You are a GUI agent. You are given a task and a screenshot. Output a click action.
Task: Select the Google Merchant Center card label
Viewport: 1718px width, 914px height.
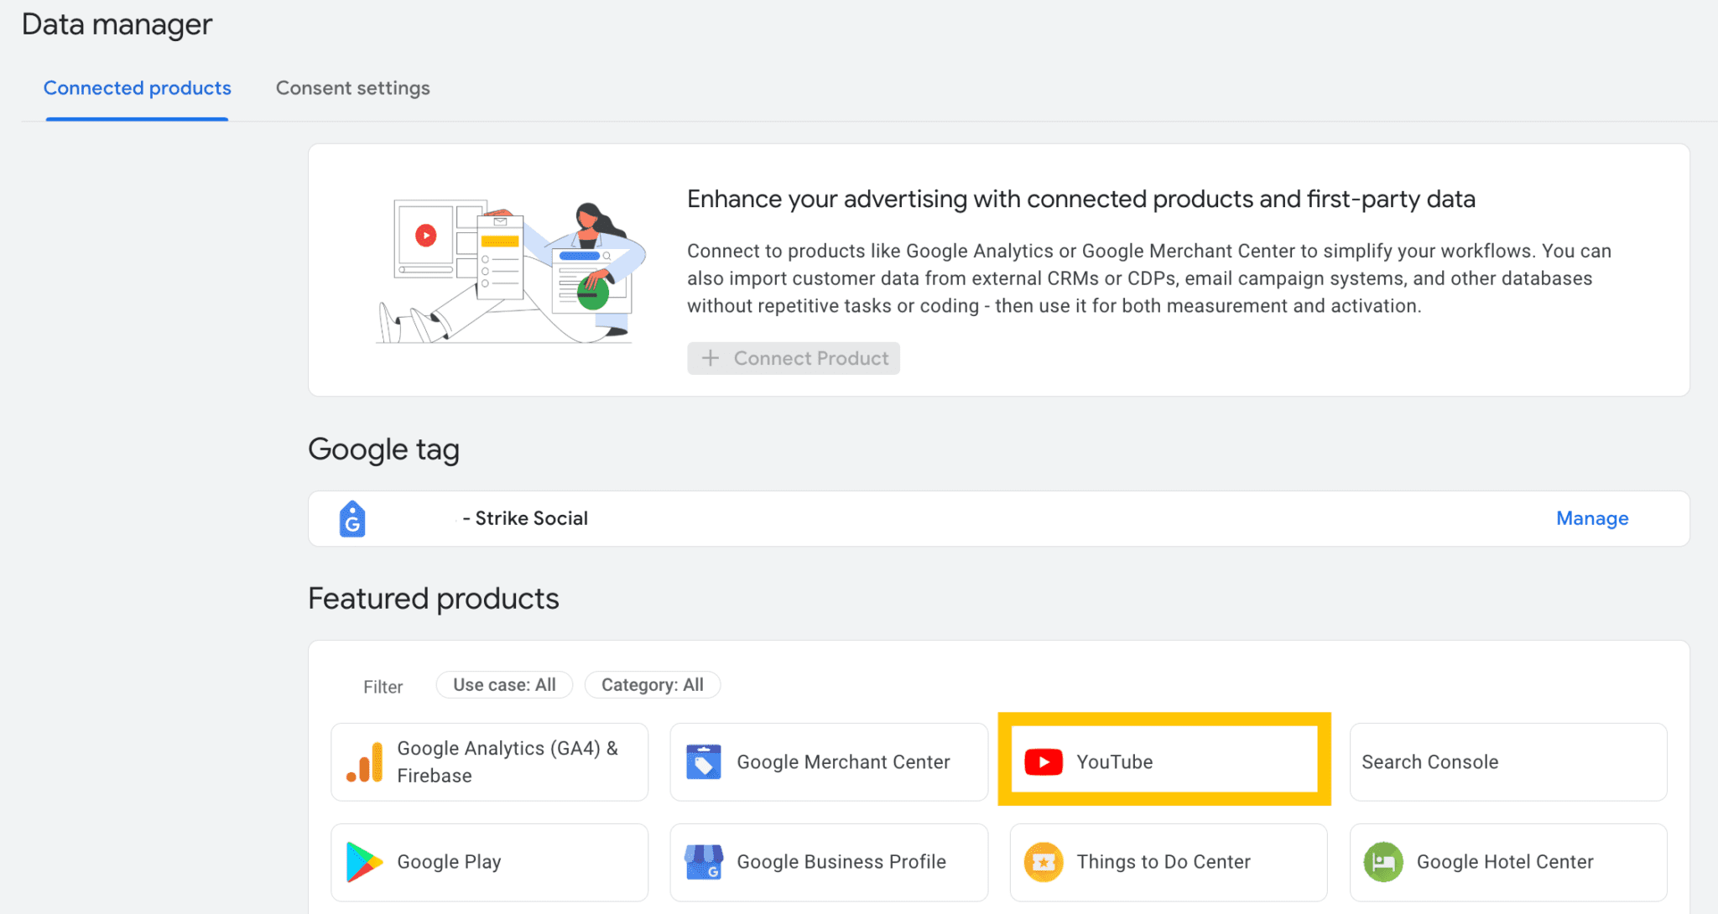coord(843,762)
